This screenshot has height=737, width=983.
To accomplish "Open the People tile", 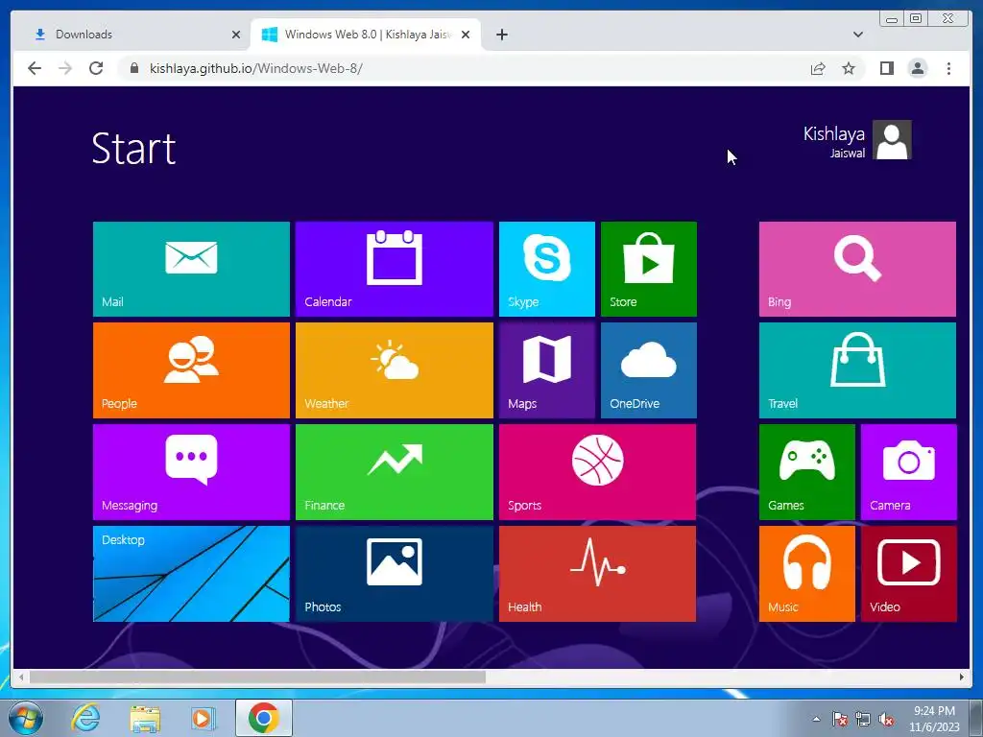I will click(x=191, y=370).
